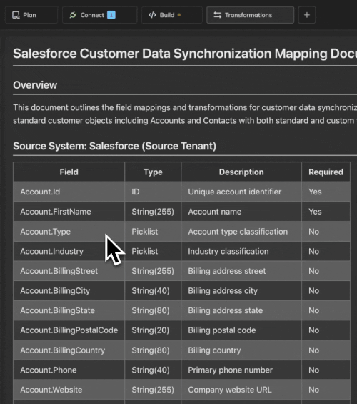Click the Type column header

coord(153,172)
